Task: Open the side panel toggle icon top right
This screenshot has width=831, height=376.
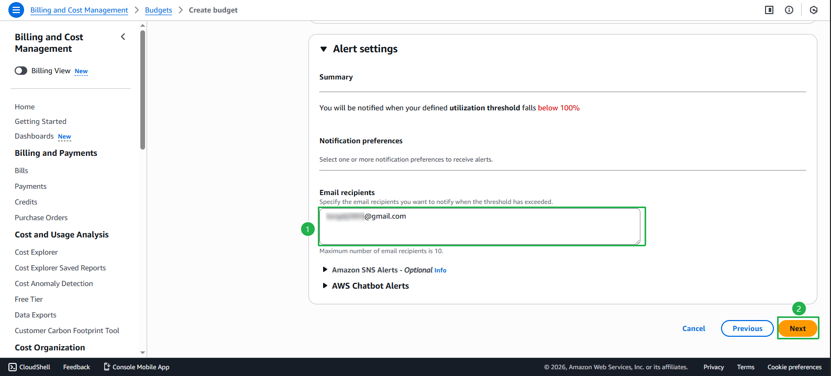Action: (x=769, y=9)
